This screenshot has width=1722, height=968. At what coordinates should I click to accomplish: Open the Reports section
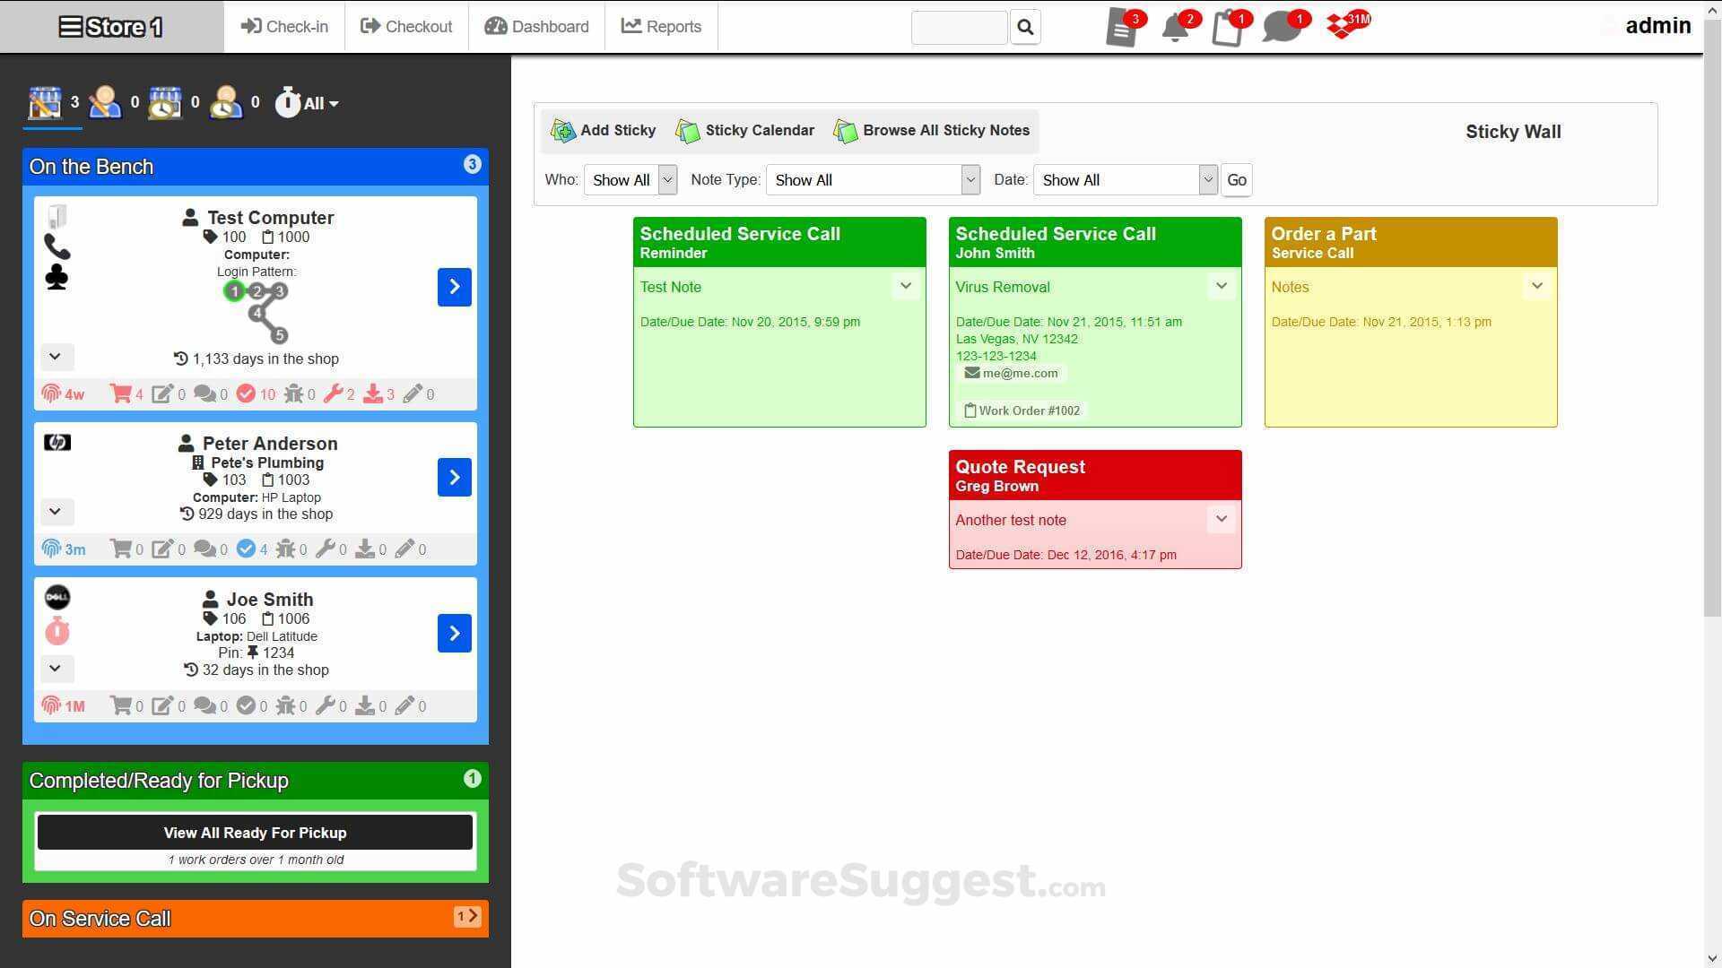coord(661,26)
